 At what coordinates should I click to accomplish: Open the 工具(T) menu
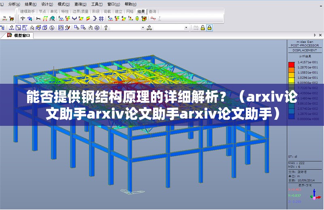96,4
